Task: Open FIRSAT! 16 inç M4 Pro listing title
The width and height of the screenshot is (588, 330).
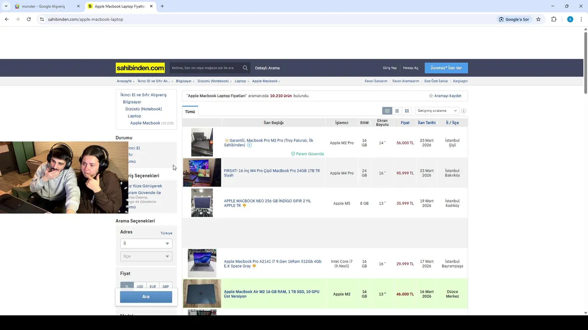Action: coord(272,173)
